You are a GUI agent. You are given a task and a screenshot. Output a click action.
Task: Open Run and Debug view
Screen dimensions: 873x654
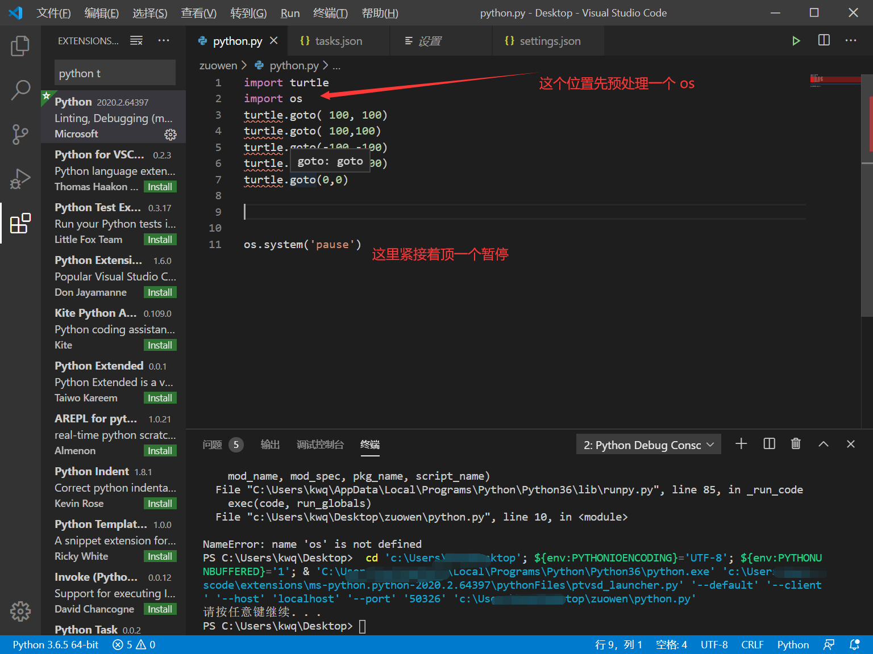[x=20, y=179]
